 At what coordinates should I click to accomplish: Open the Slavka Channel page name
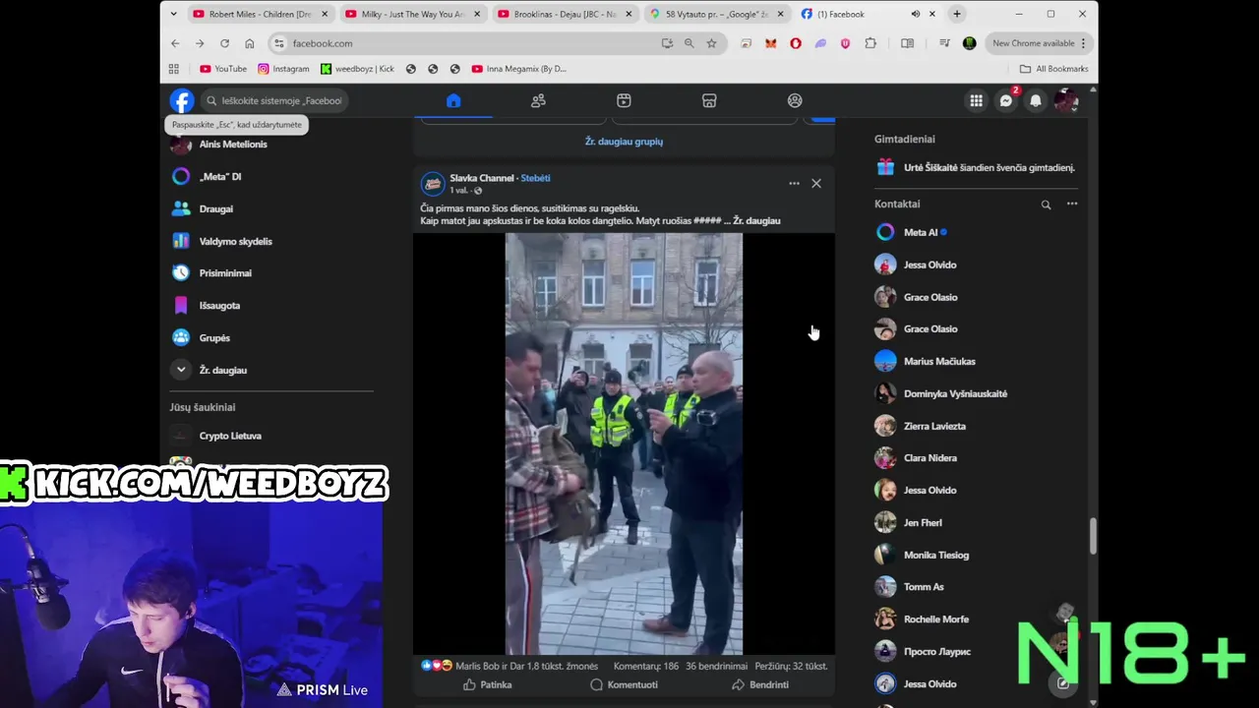[x=482, y=178]
